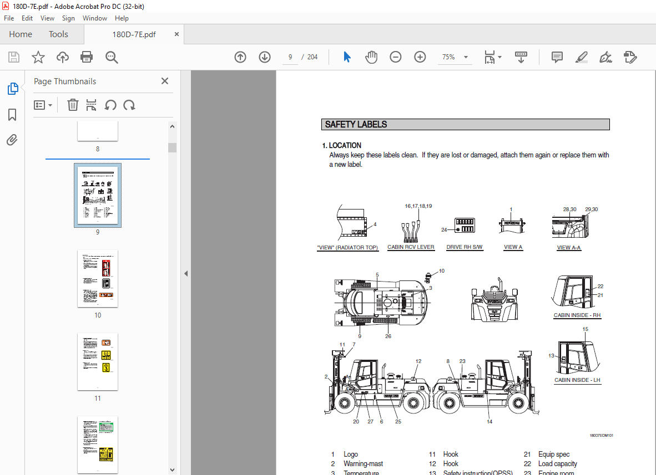Open the Edit menu

click(27, 18)
